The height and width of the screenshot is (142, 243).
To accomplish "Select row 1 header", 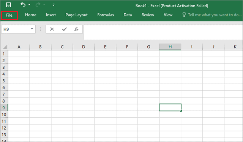I will [4, 54].
